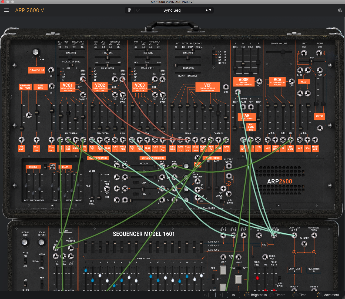Toggle the MONO/UNISON/POLY voice switch
Image resolution: width=345 pixels, height=299 pixels.
tap(42, 261)
